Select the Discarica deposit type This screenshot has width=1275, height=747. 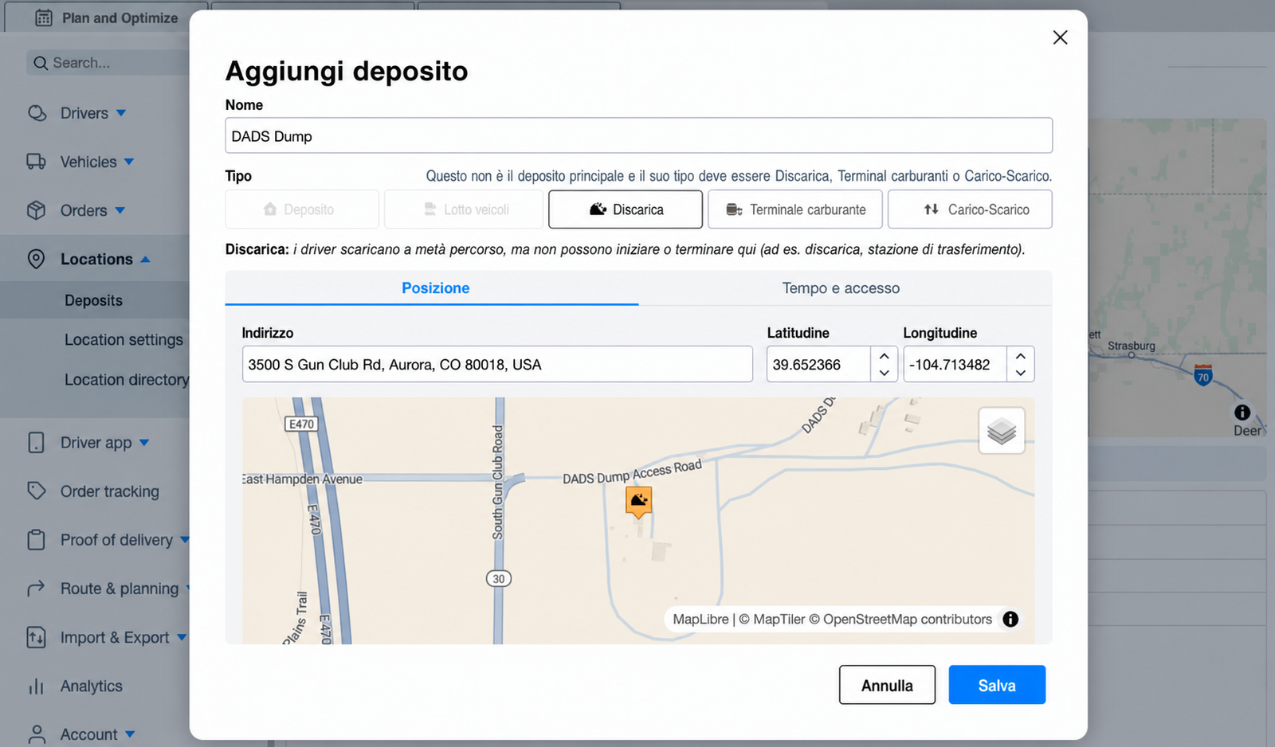point(626,209)
